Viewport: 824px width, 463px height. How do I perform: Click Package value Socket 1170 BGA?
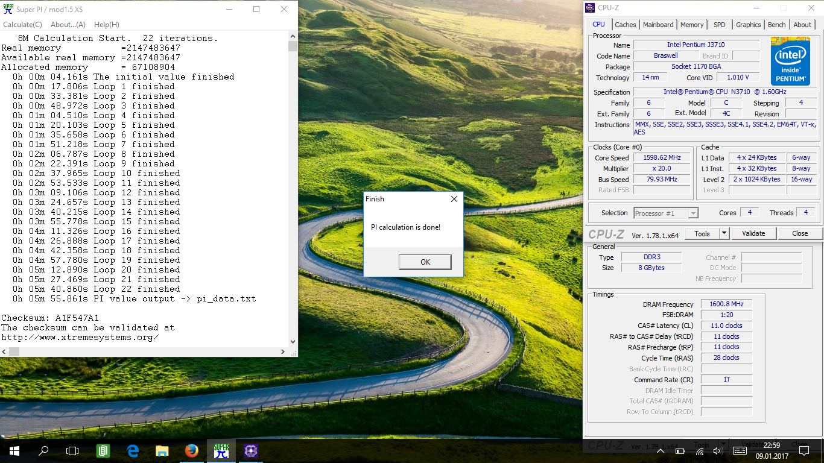coord(696,66)
